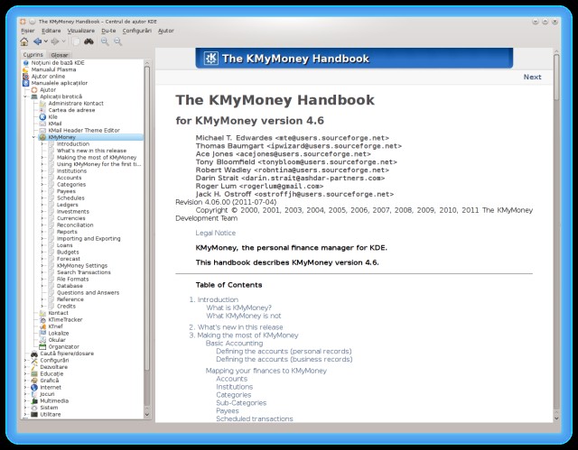578x450 pixels.
Task: Go to the Home page icon
Action: [24, 41]
